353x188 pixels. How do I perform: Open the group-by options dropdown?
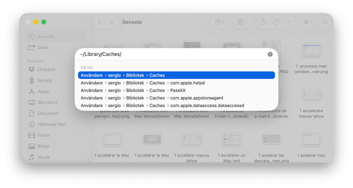tap(242, 22)
